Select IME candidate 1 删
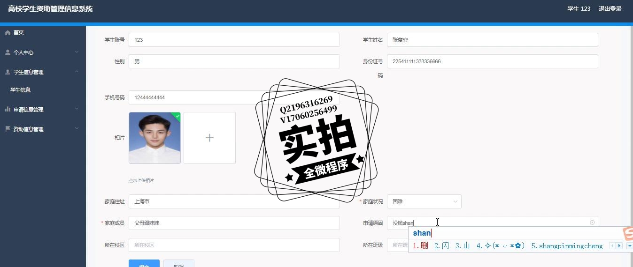633x267 pixels. pos(420,245)
